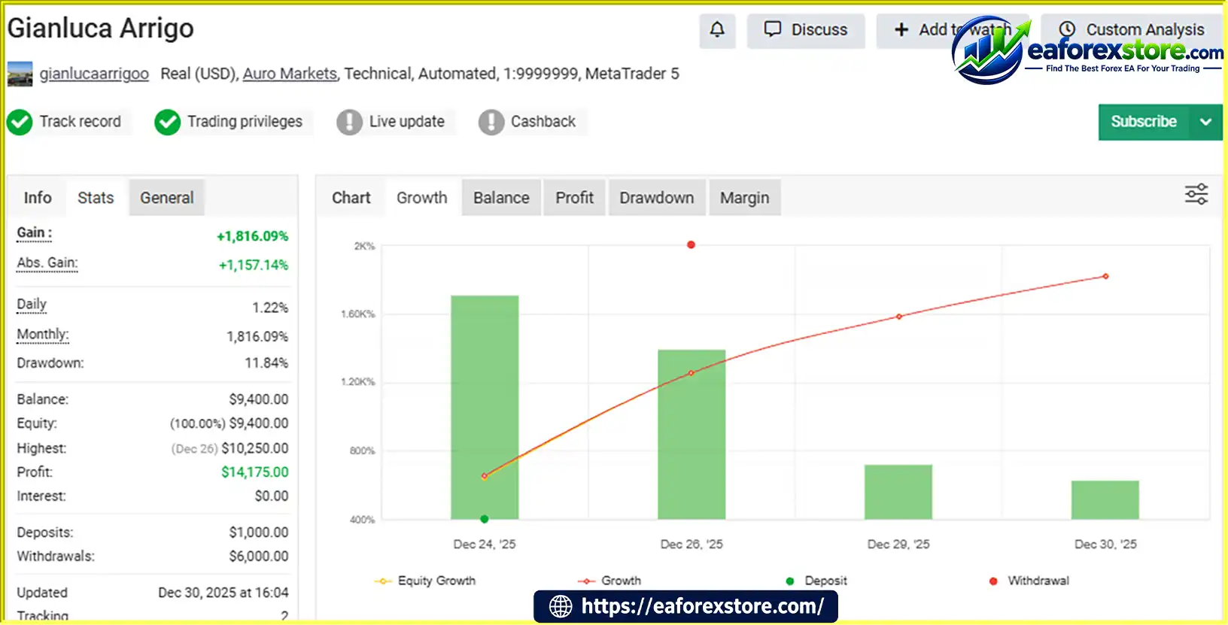Select the Margin chart tab
The image size is (1228, 625).
coord(745,198)
